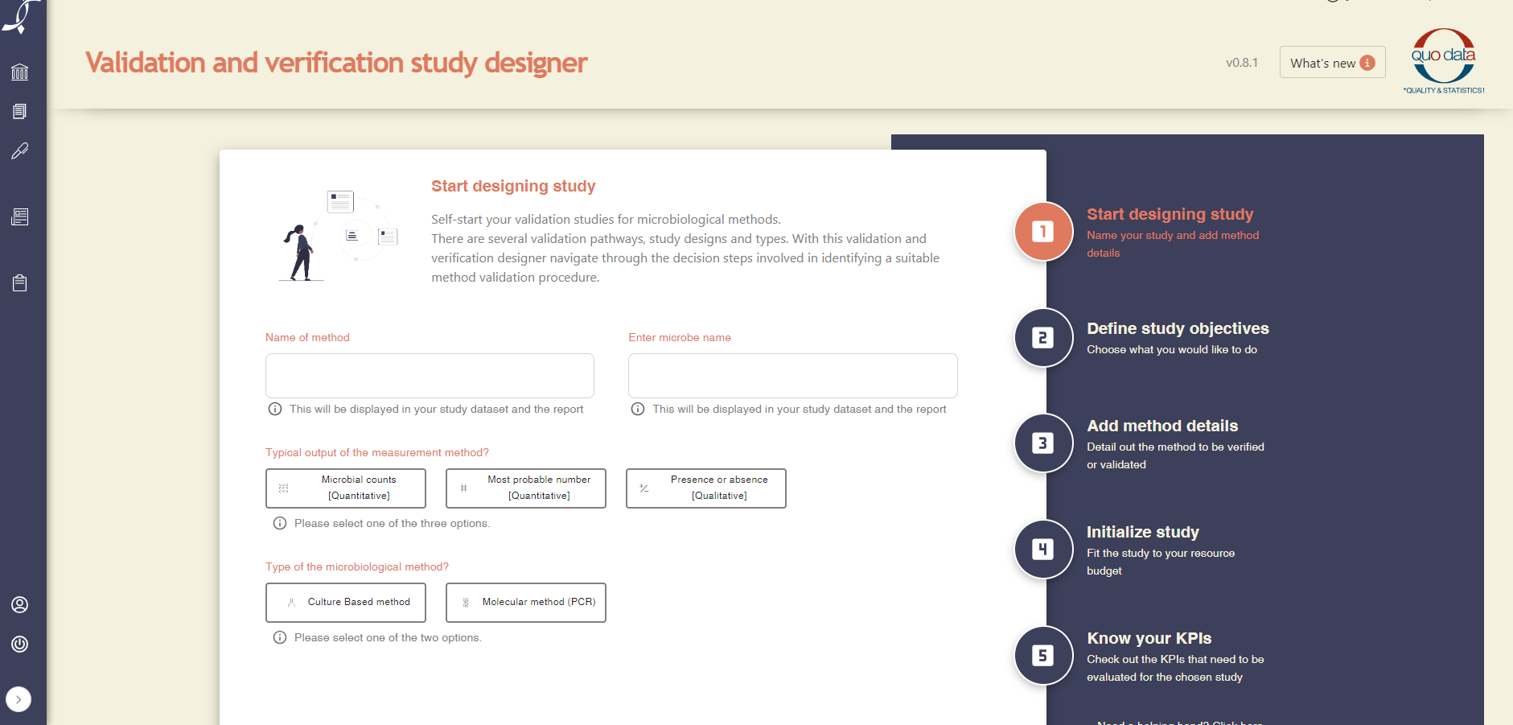Click the What's new button
1513x725 pixels.
[1332, 63]
